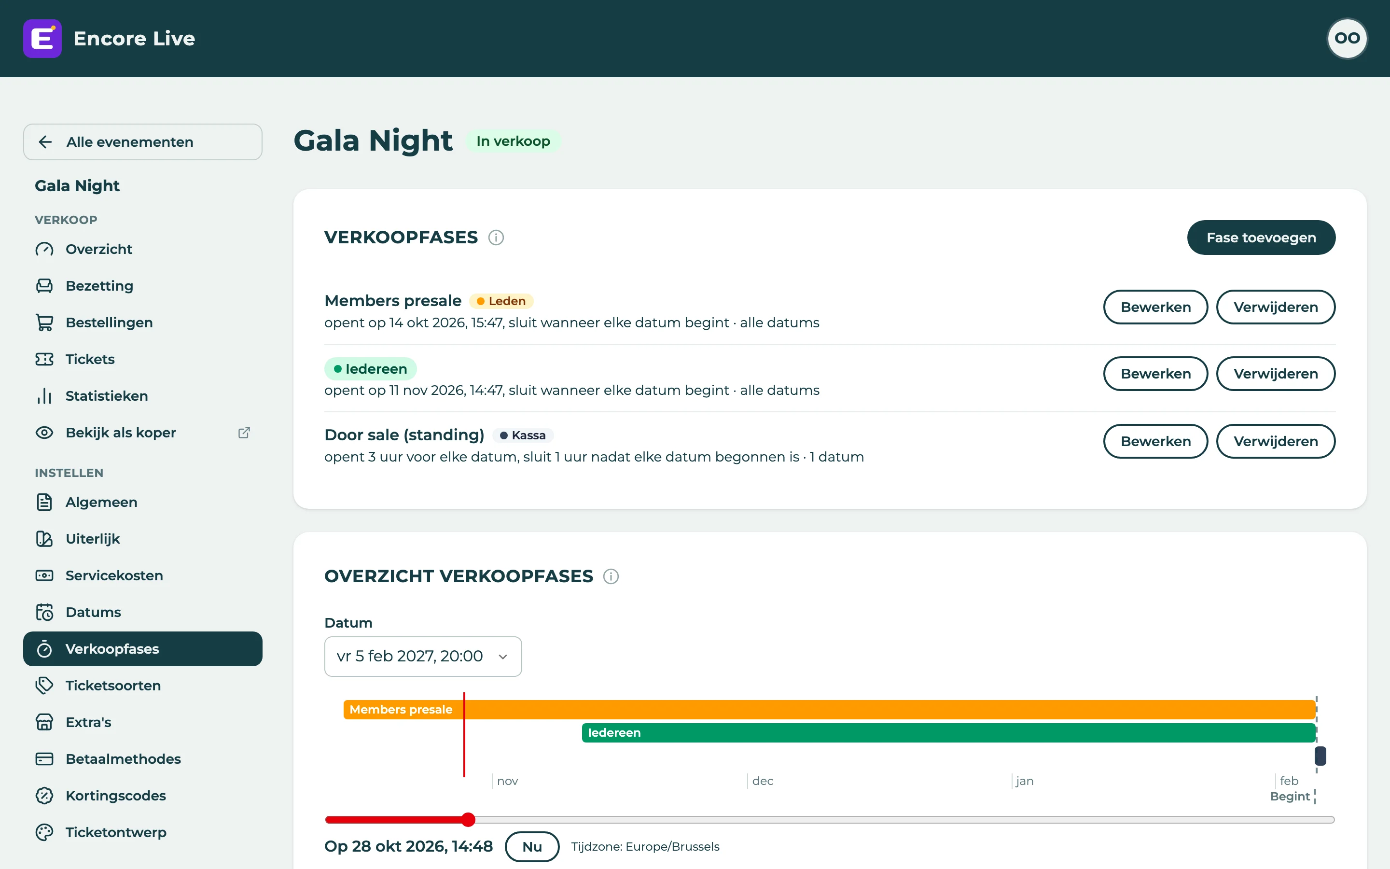Go to Extra's settings page
The height and width of the screenshot is (869, 1390).
click(x=142, y=722)
